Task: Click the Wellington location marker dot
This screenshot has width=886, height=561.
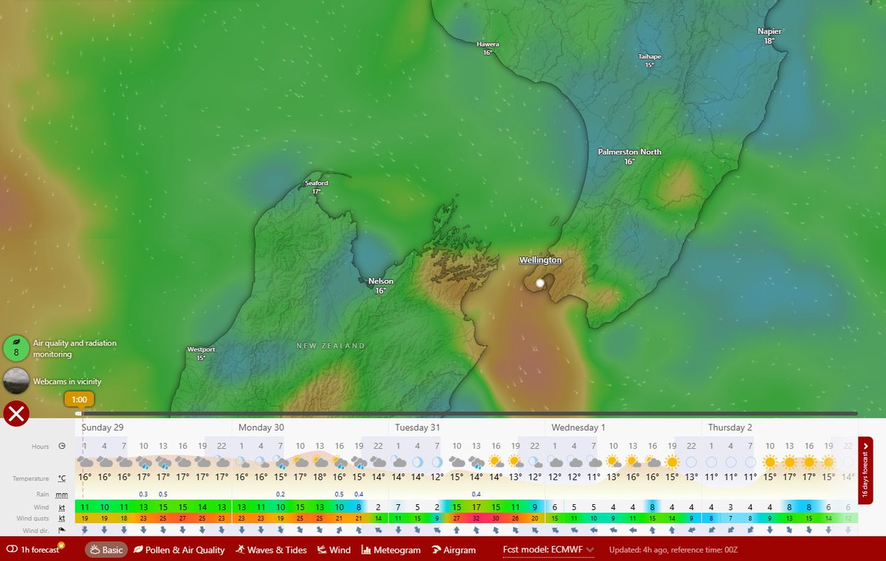Action: (x=540, y=283)
